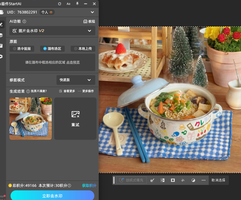
Task: Click the gold coin points icon
Action: [10, 185]
